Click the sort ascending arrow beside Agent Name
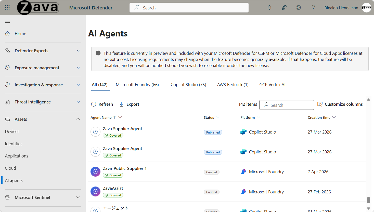374x212 pixels. 114,117
